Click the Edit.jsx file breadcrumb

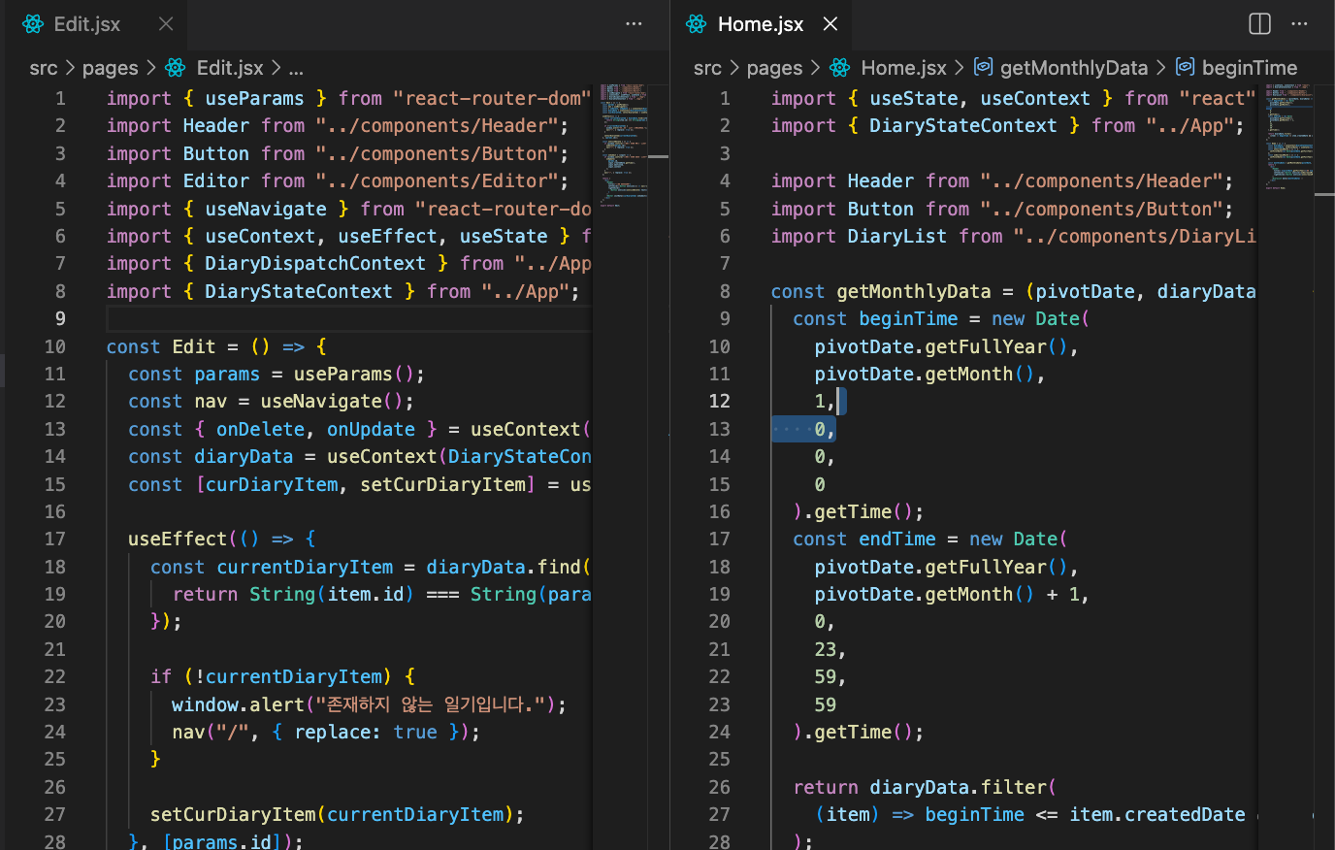[x=229, y=68]
